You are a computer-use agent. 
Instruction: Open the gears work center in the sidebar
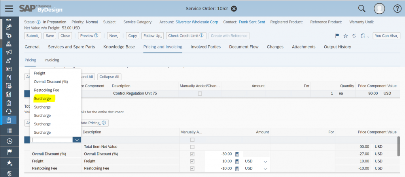click(x=9, y=35)
